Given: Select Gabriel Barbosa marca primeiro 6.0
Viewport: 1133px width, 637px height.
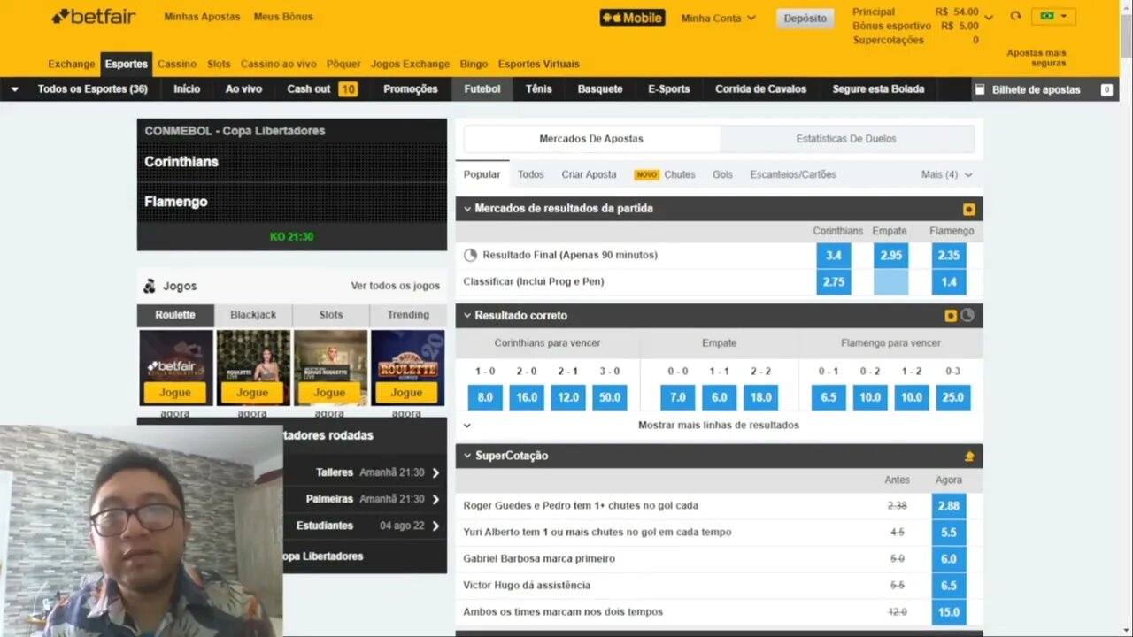Looking at the screenshot, I should 949,559.
